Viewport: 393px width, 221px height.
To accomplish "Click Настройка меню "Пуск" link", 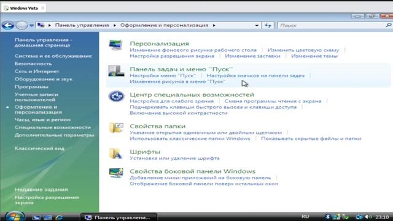I will click(x=162, y=76).
